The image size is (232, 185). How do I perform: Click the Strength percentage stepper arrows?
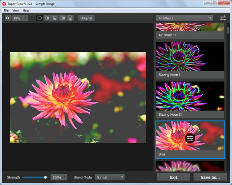click(x=64, y=177)
